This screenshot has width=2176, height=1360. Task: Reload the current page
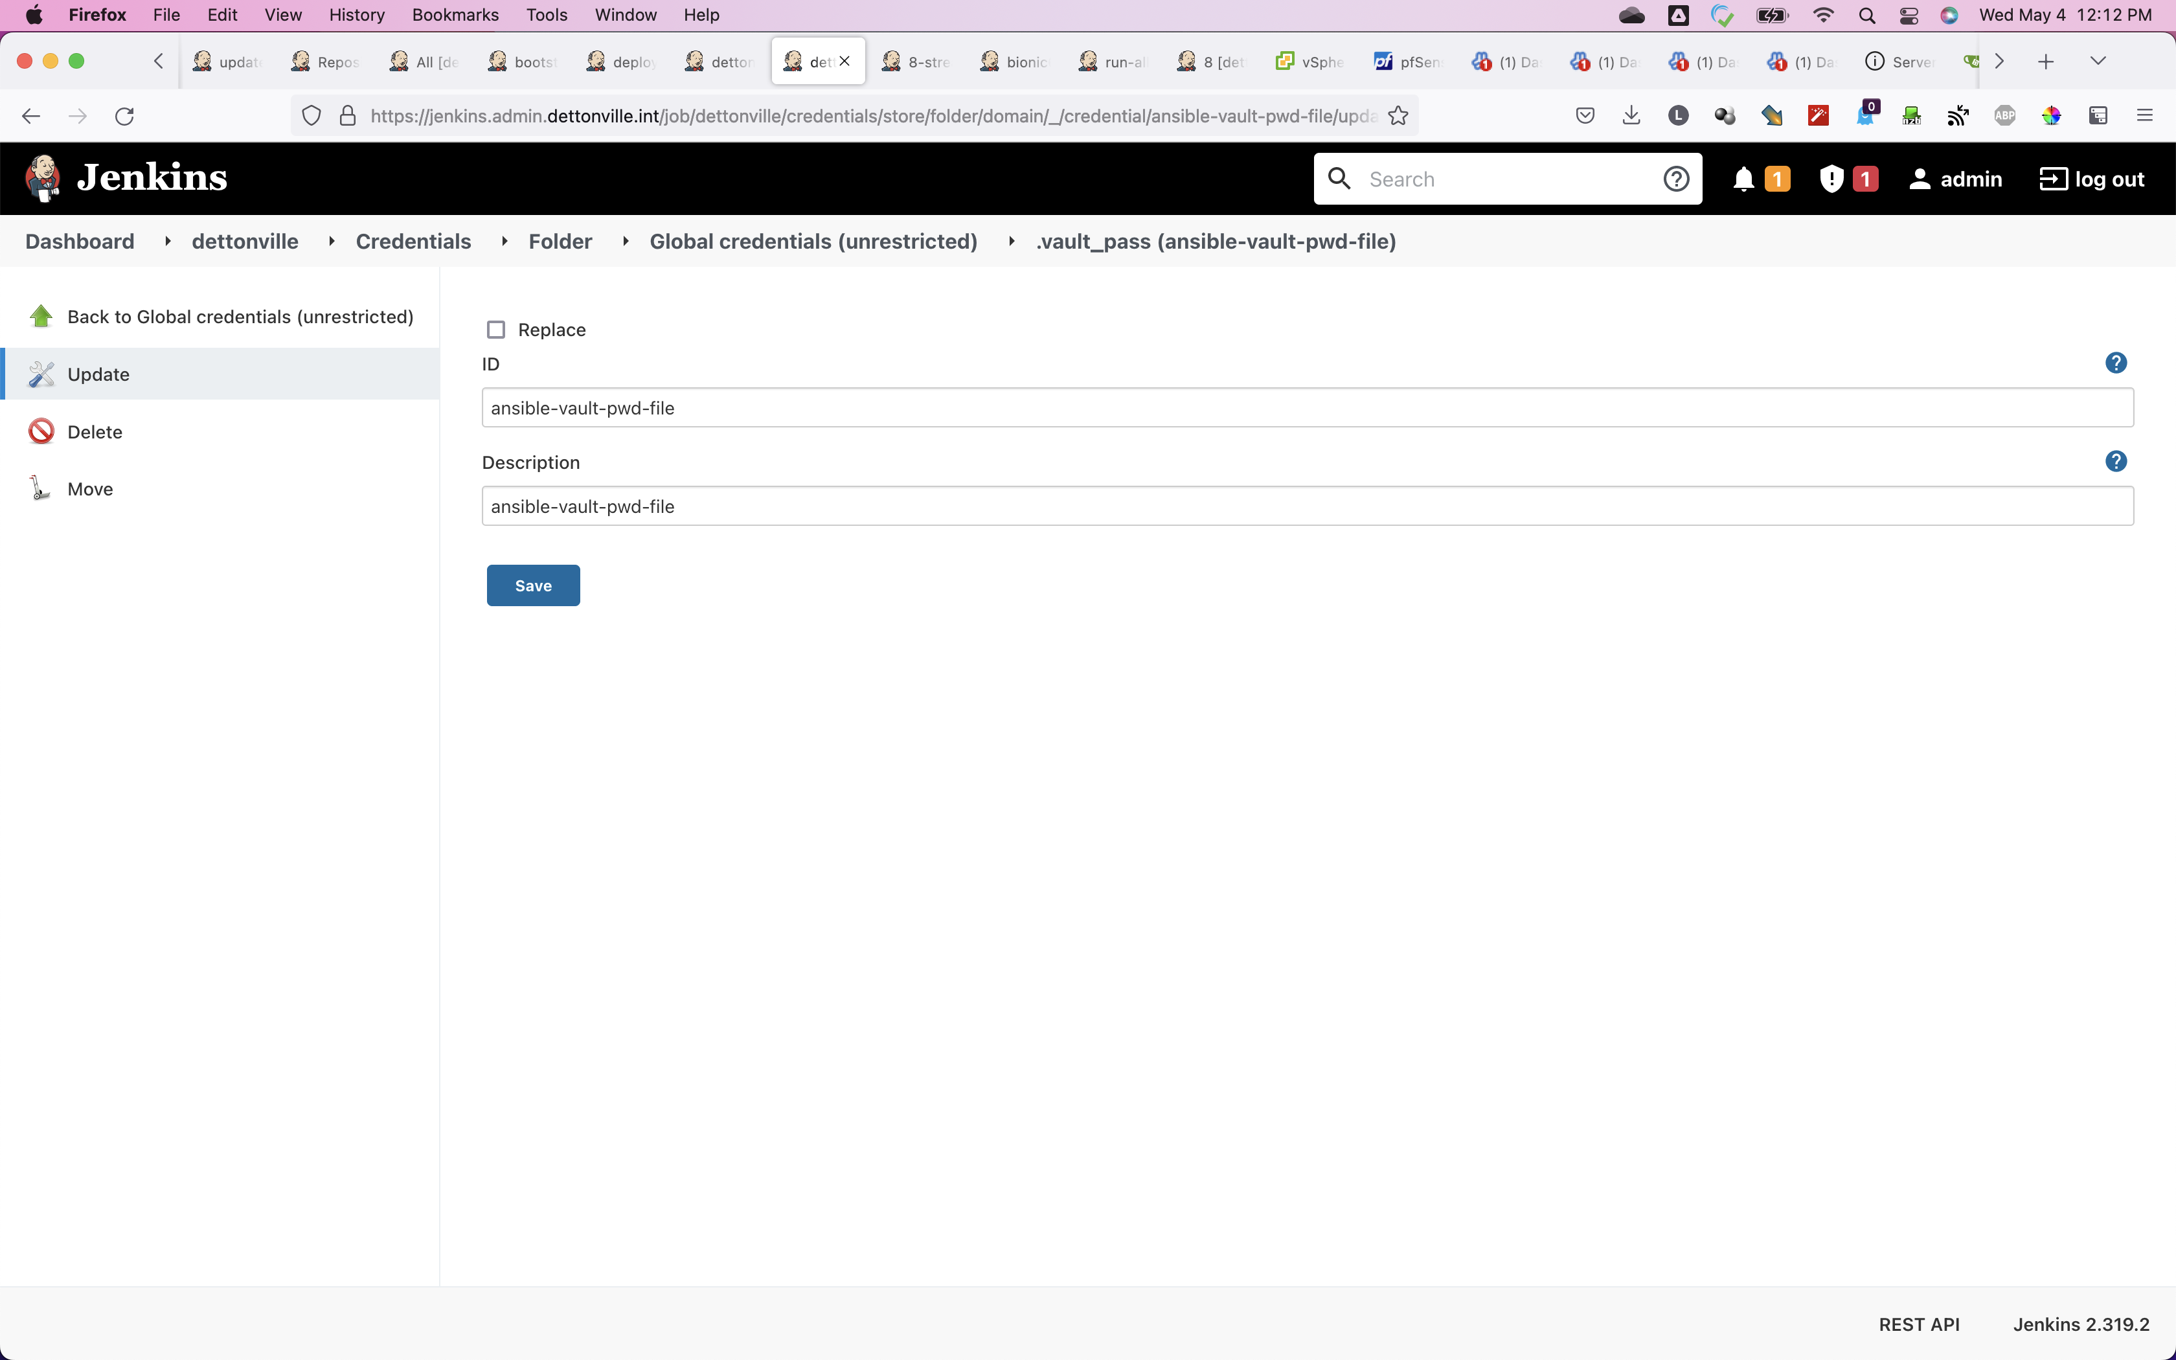pos(125,116)
